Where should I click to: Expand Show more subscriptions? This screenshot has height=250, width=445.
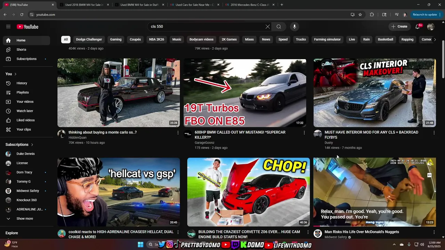[x=26, y=219]
